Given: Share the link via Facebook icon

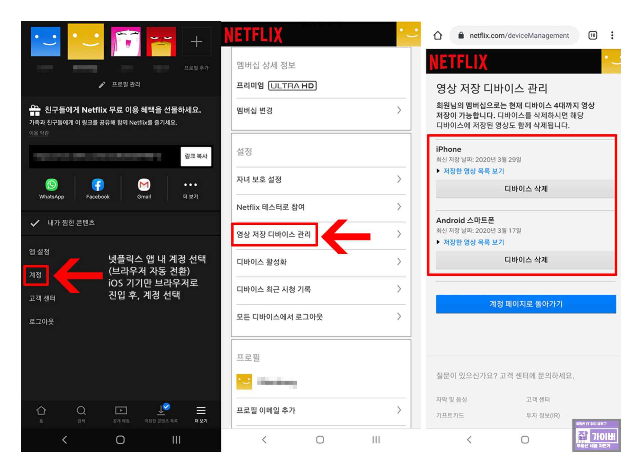Looking at the screenshot, I should click(x=98, y=185).
